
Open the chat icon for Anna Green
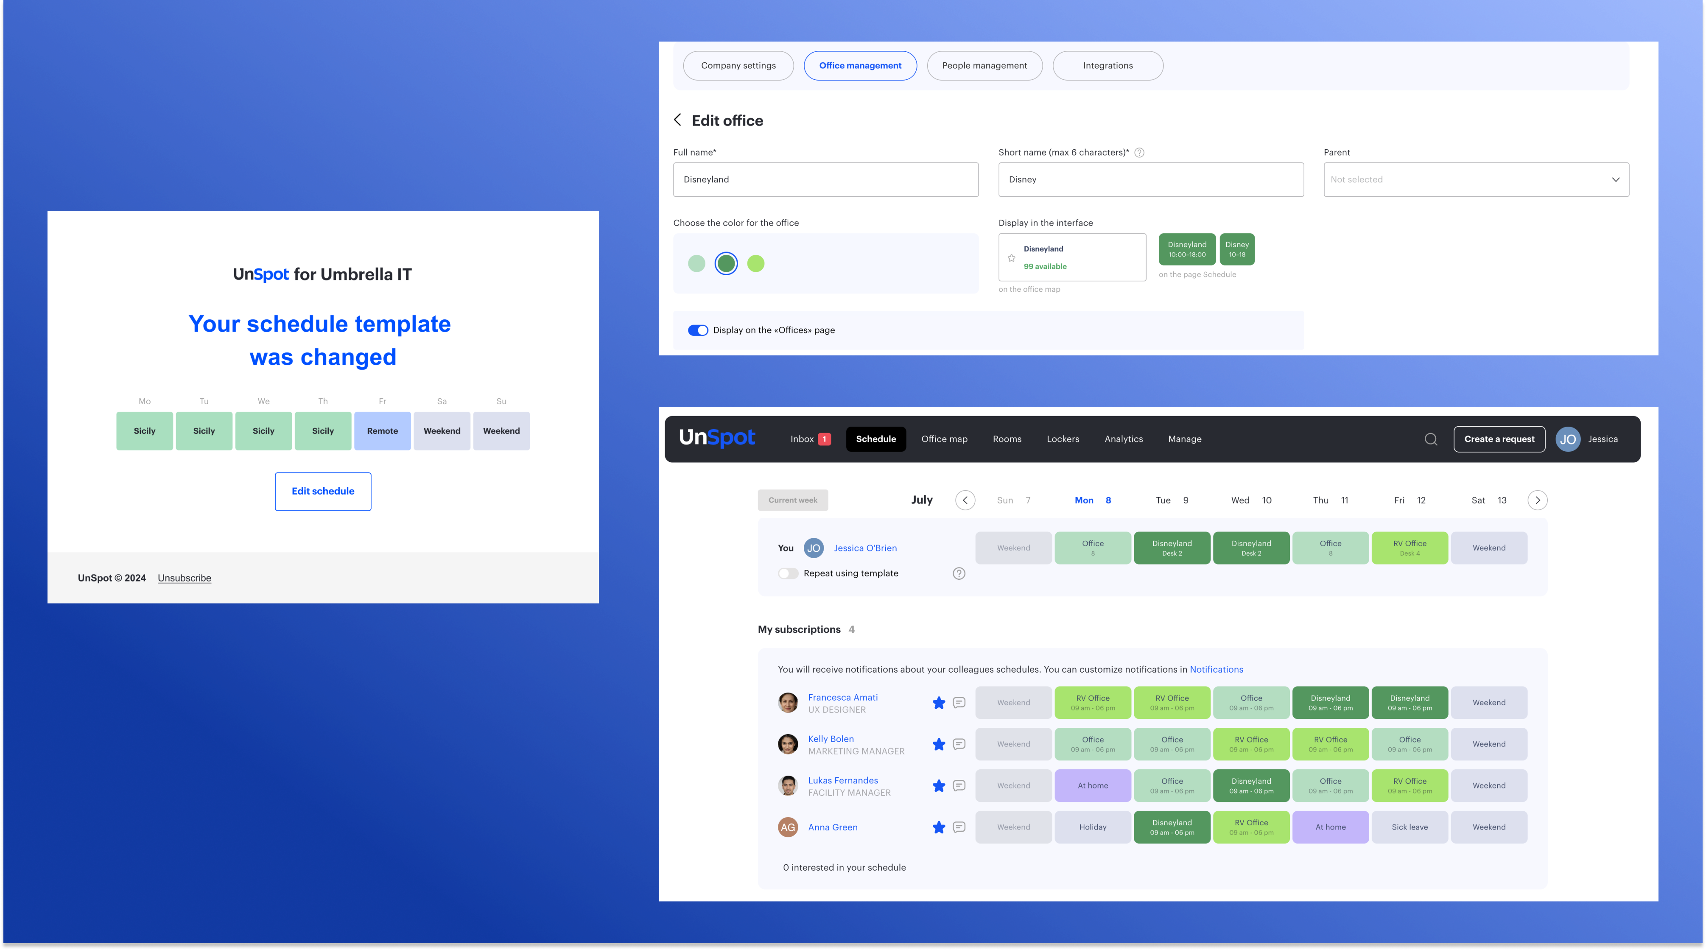click(x=958, y=827)
